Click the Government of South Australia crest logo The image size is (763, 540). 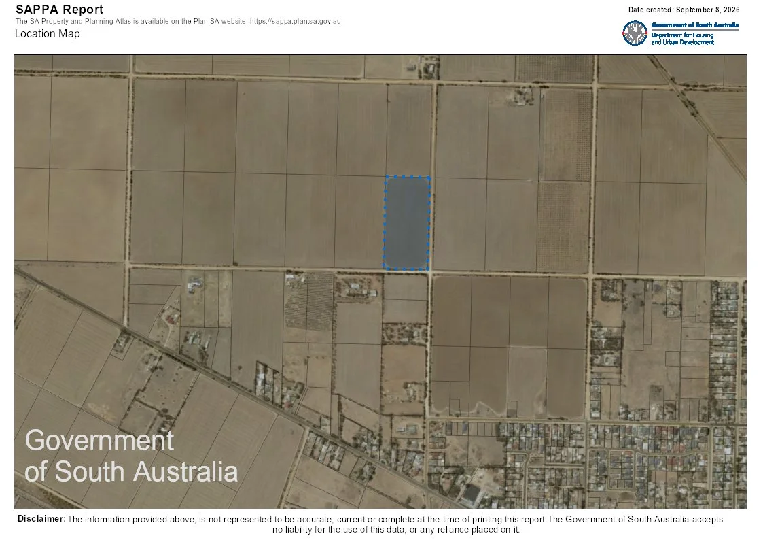635,33
